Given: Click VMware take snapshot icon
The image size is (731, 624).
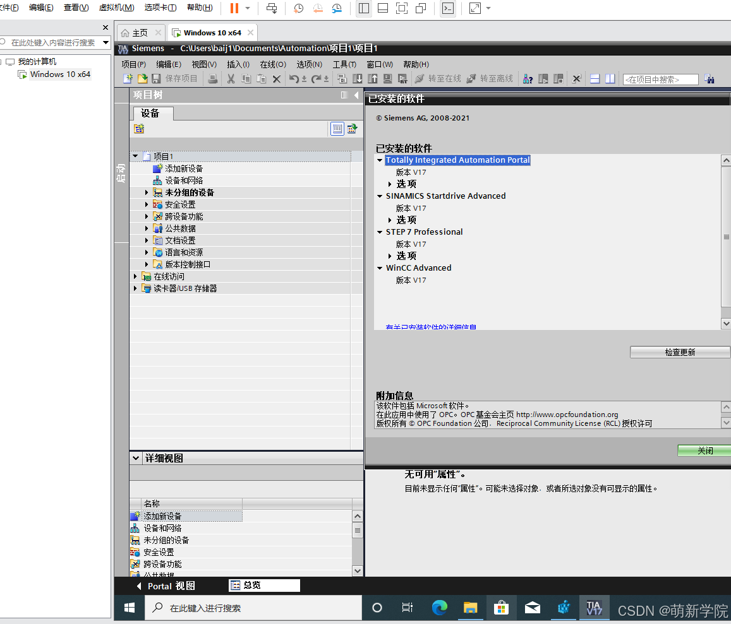Looking at the screenshot, I should [x=298, y=8].
